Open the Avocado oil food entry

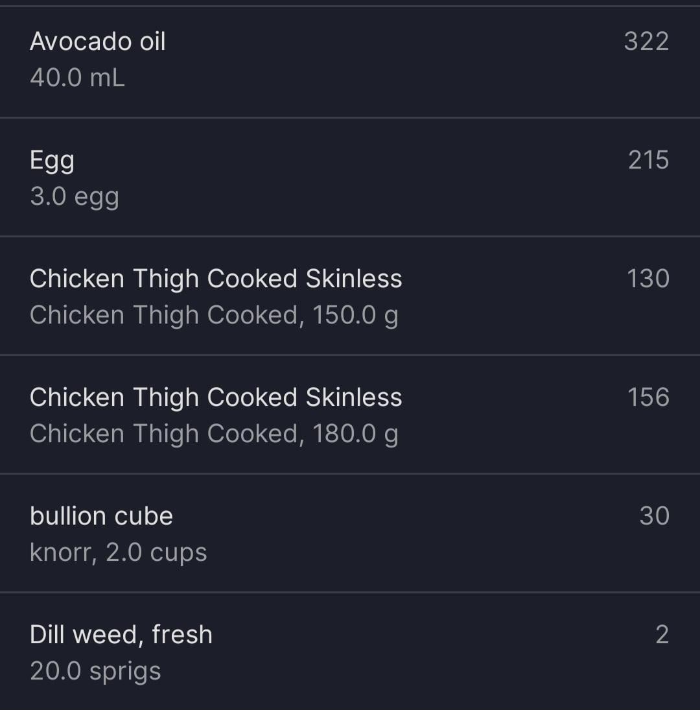pos(98,41)
